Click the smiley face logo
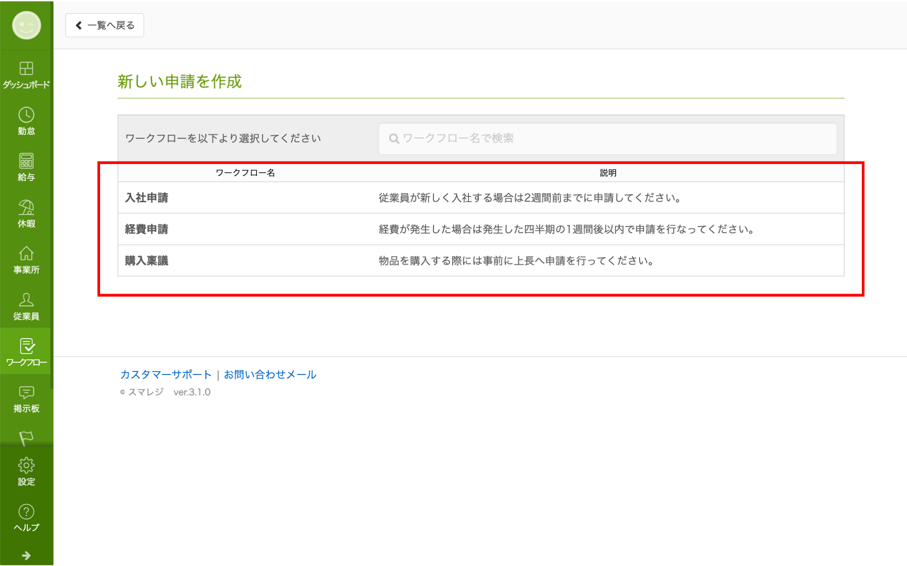This screenshot has width=907, height=566. coord(27,25)
